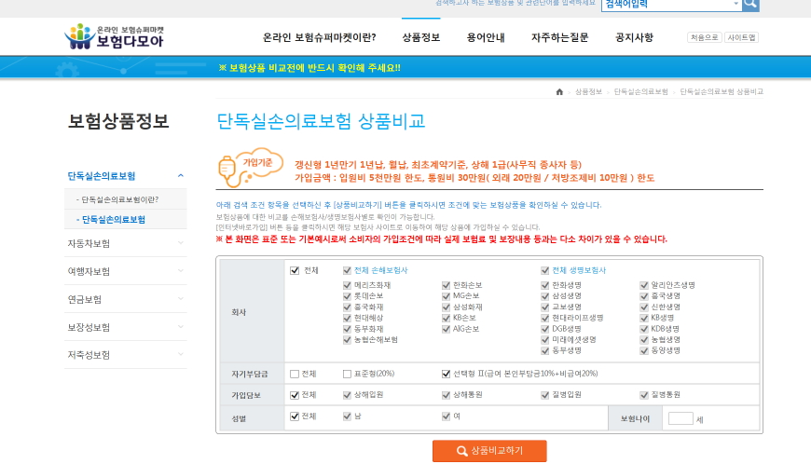The height and width of the screenshot is (464, 811).
Task: Toggle the 상해입원 coverage checkbox
Action: (x=348, y=395)
